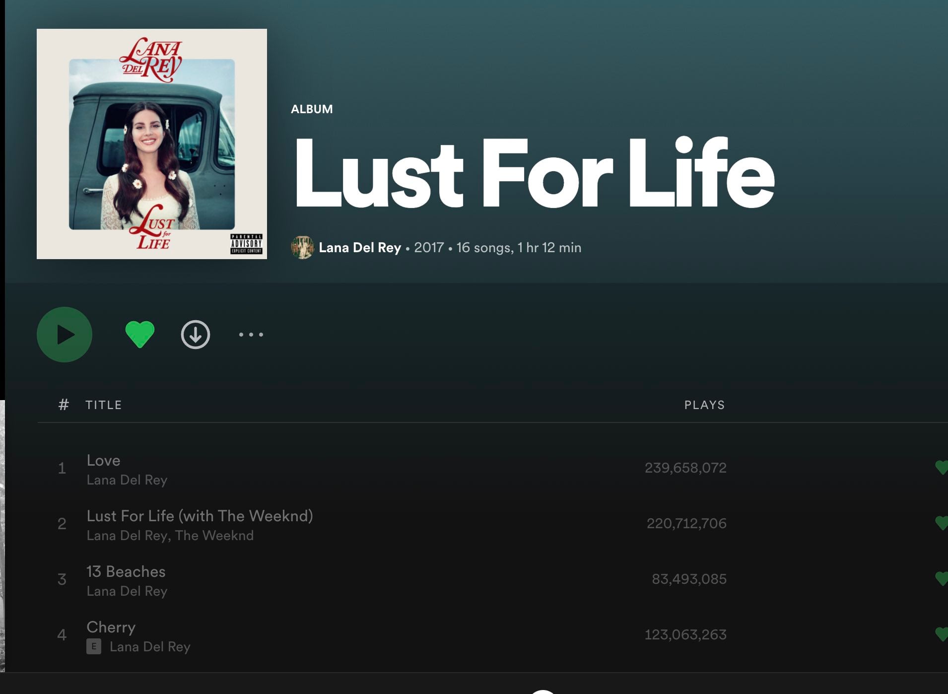Image resolution: width=948 pixels, height=694 pixels.
Task: Select the track Cherry
Action: 111,627
